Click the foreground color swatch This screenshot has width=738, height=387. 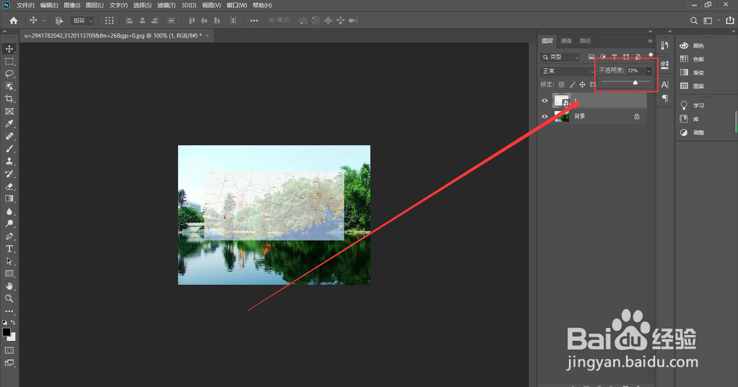tap(7, 332)
